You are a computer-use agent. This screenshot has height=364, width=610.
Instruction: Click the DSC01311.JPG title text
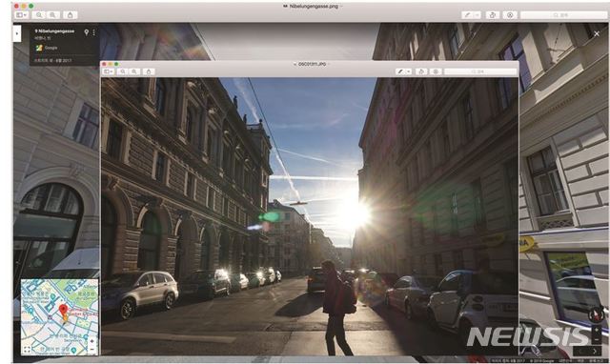[x=312, y=64]
